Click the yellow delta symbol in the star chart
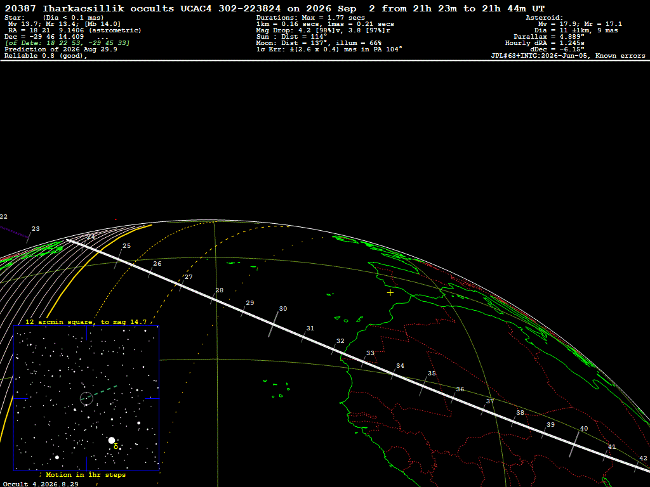The width and height of the screenshot is (650, 487). click(116, 447)
